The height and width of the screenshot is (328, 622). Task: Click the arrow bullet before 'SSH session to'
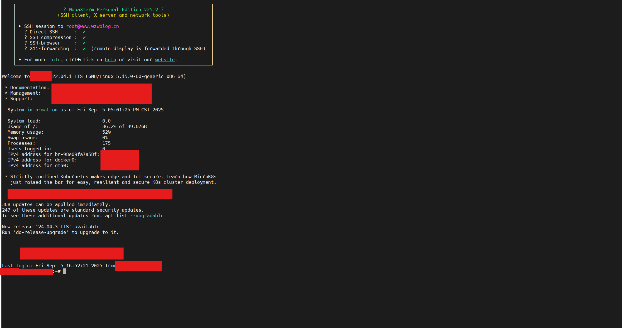pos(20,26)
